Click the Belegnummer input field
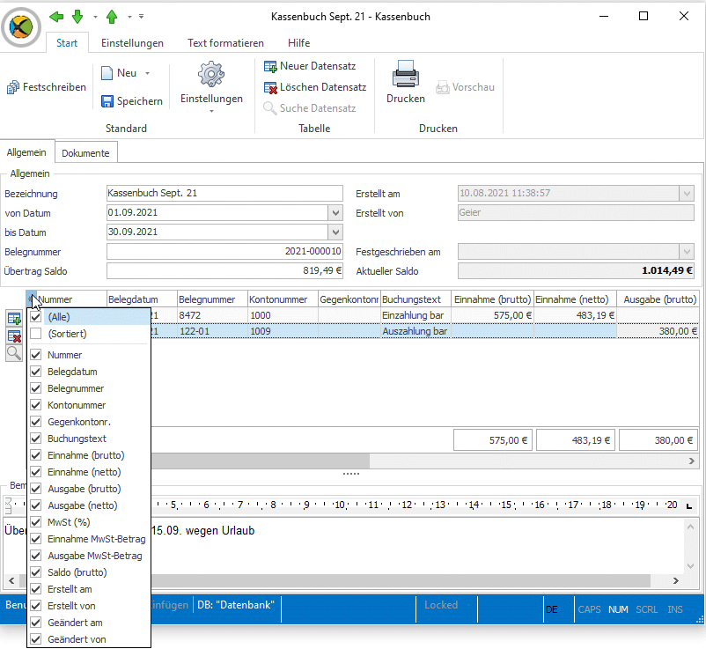Screen dimensions: 706x649 point(224,251)
